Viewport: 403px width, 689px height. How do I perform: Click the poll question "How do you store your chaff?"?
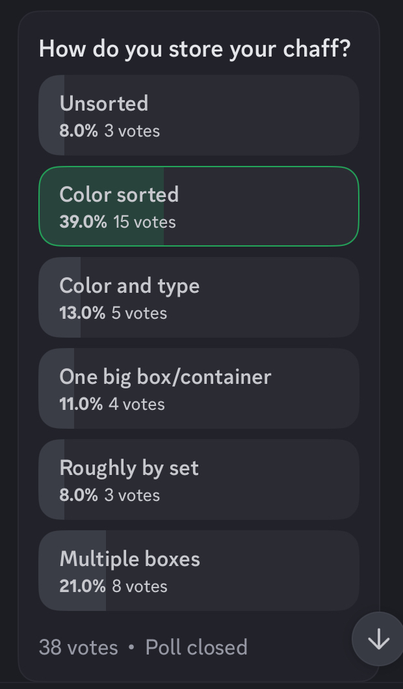point(194,49)
